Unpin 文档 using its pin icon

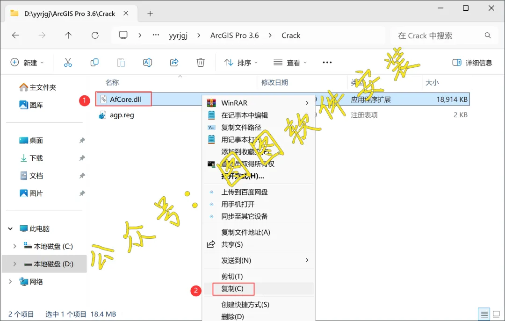pos(82,176)
